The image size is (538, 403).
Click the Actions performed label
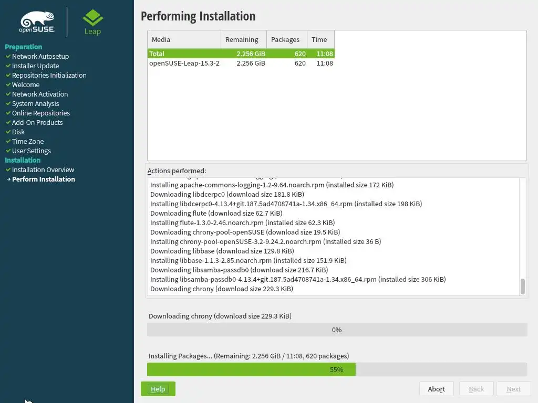(177, 171)
